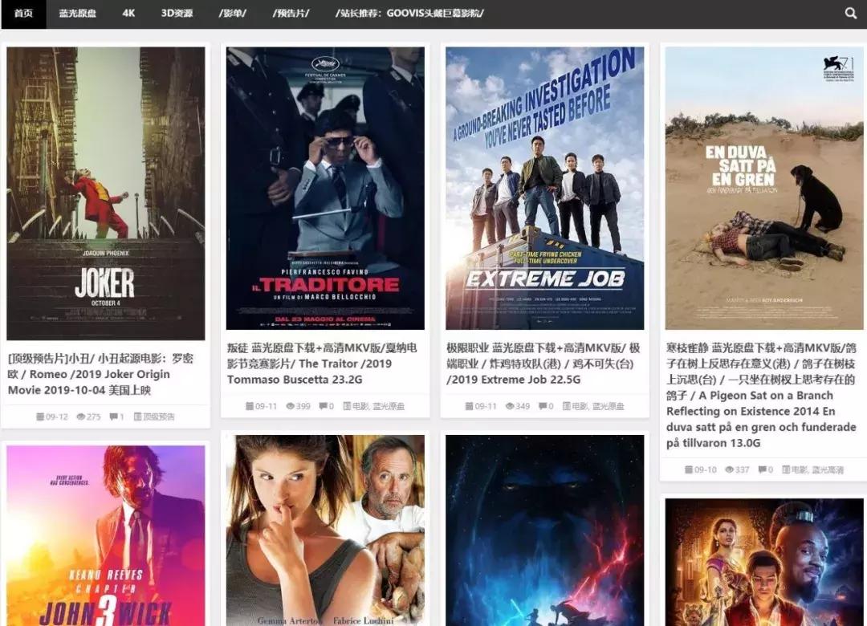Click the category icon under The Traitor post
This screenshot has height=626, width=867.
pyautogui.click(x=347, y=406)
